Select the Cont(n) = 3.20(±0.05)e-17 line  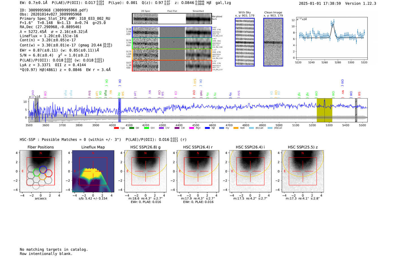pos(48,40)
